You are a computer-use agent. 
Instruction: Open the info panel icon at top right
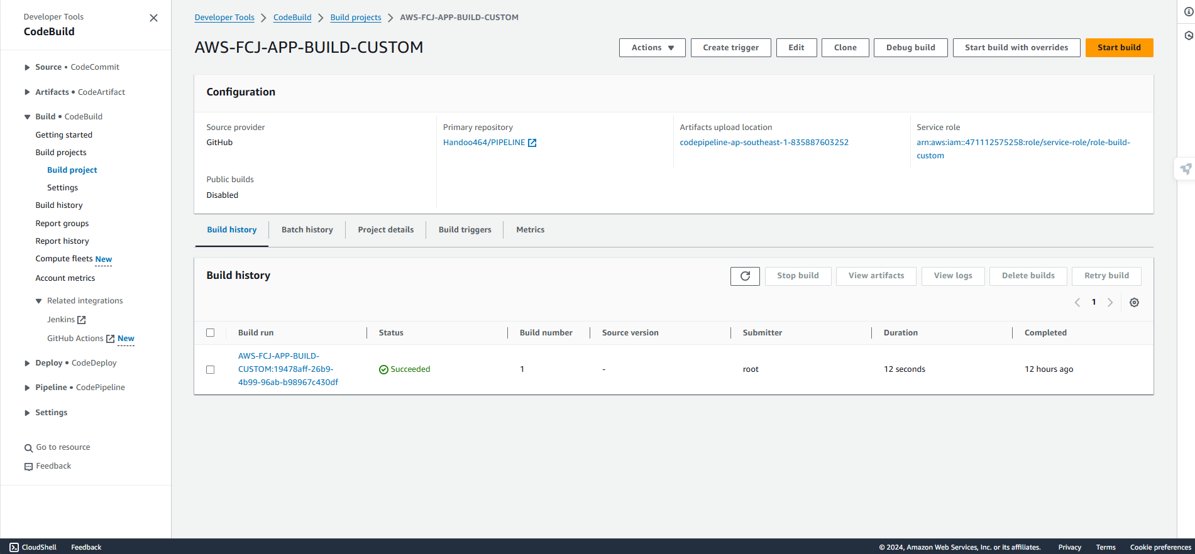tap(1189, 12)
